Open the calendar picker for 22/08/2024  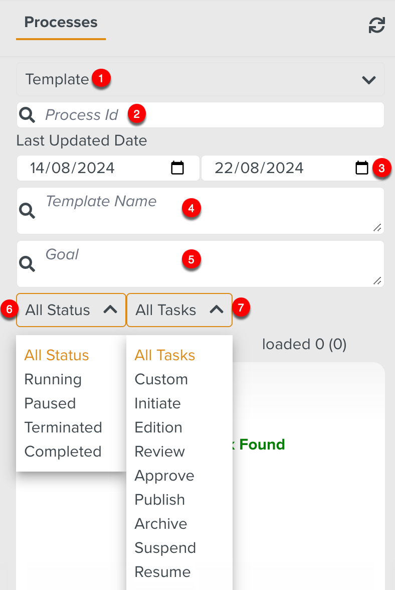(362, 168)
